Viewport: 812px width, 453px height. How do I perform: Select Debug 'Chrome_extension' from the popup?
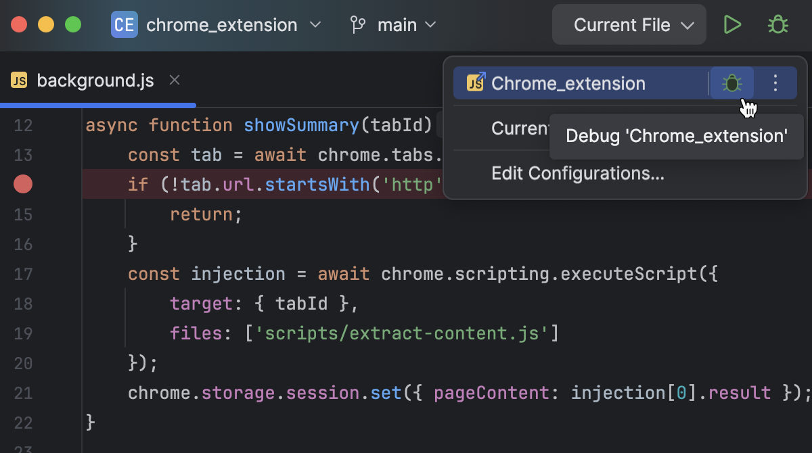click(676, 135)
